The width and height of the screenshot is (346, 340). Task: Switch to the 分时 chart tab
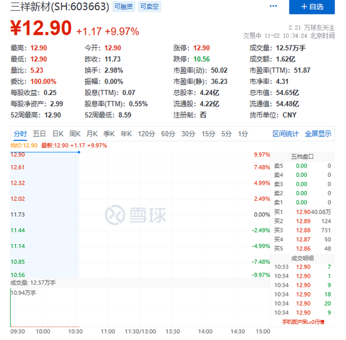(x=20, y=133)
